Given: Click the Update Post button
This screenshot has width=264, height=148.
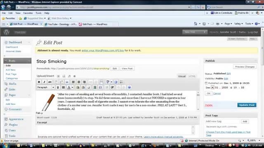Looking at the screenshot, I should click(x=247, y=105).
